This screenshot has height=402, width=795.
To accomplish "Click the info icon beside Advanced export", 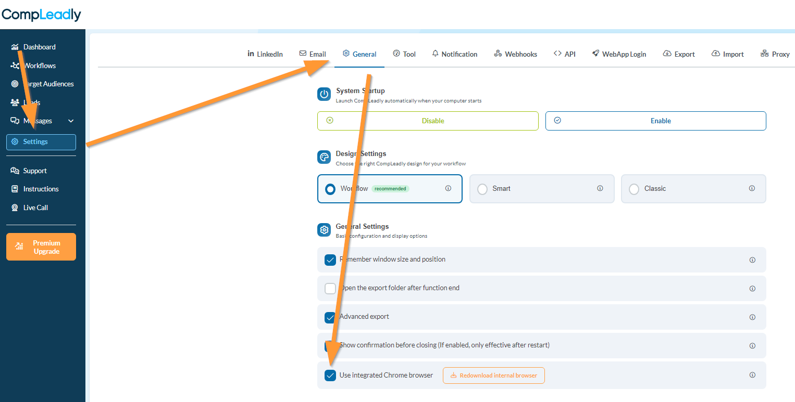I will tap(752, 317).
